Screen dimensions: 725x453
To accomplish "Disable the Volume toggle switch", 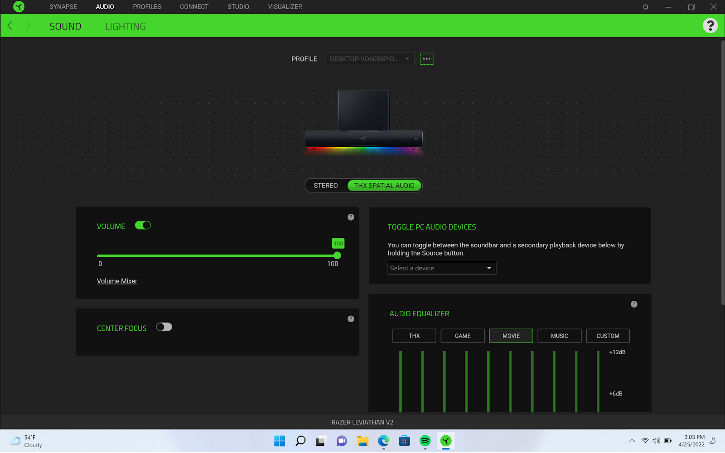I will point(143,226).
